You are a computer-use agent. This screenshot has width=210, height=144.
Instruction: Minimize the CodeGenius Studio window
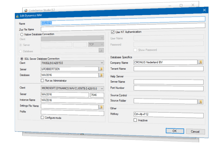[x=170, y=6]
